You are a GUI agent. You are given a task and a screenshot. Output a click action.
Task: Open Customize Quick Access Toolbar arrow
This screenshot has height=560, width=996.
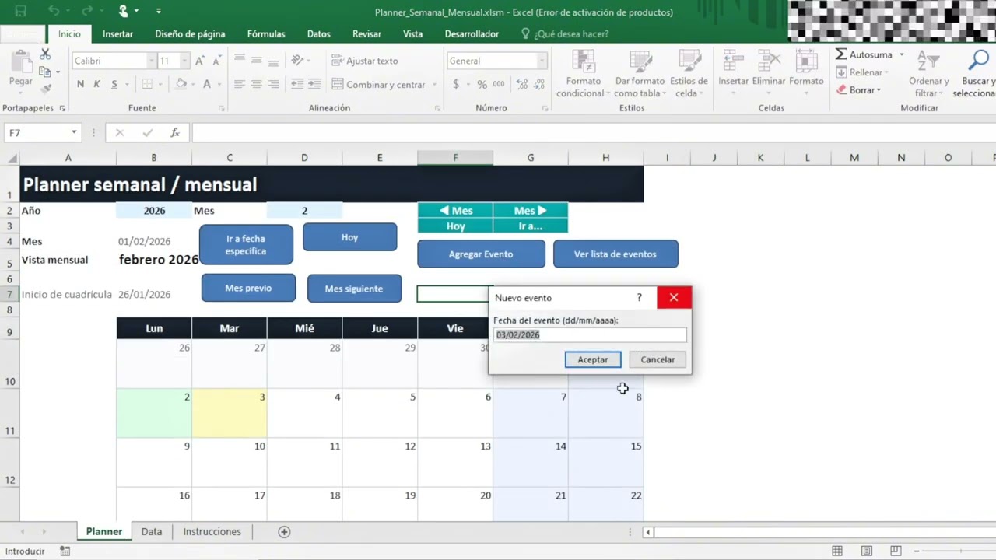point(159,11)
